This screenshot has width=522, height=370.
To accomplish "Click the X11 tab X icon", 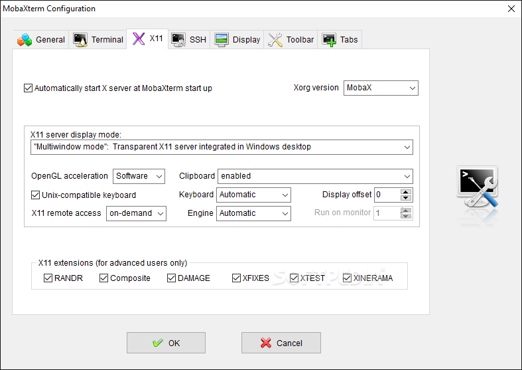I will [139, 38].
